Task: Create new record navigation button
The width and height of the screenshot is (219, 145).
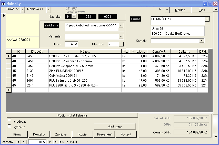Action: tap(62, 142)
